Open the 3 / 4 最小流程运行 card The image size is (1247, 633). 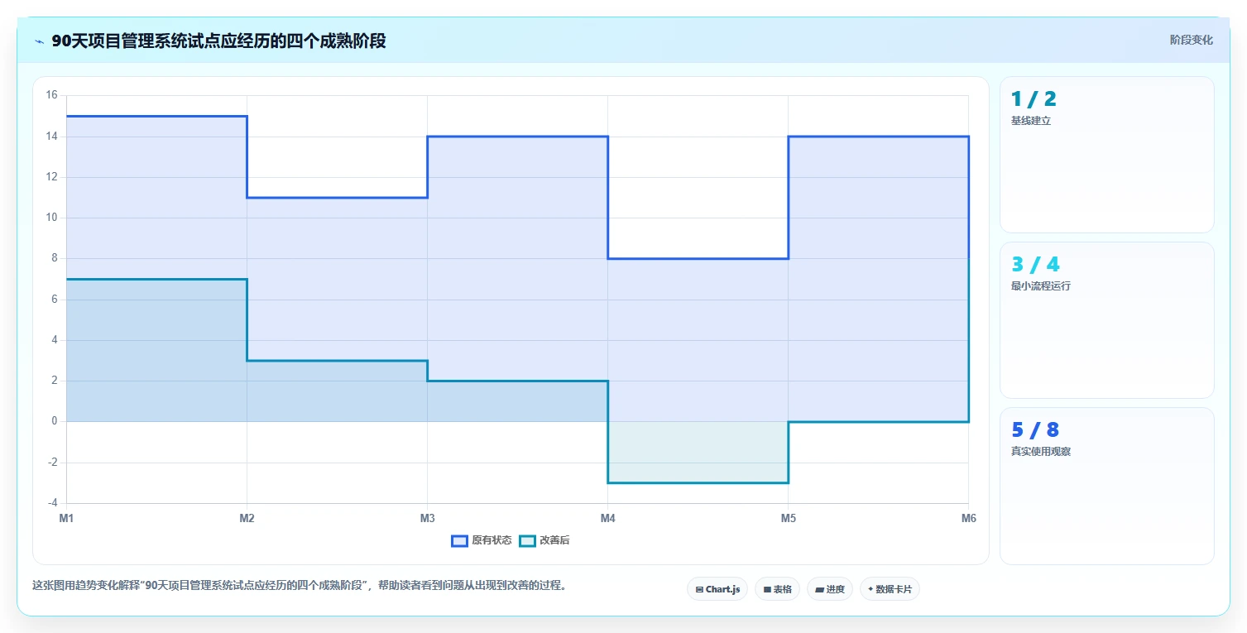[1107, 320]
